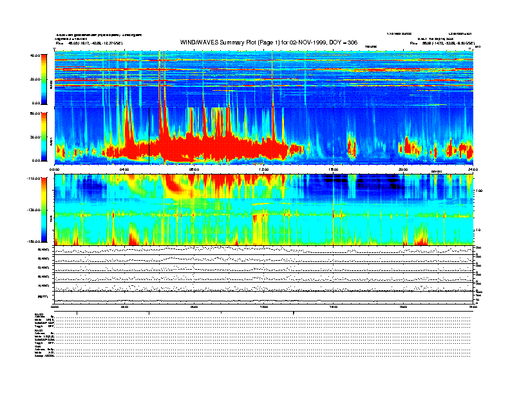Click the -110.00 label on TNR color scale
Image resolution: width=510 pixels, height=394 pixels.
(33, 178)
